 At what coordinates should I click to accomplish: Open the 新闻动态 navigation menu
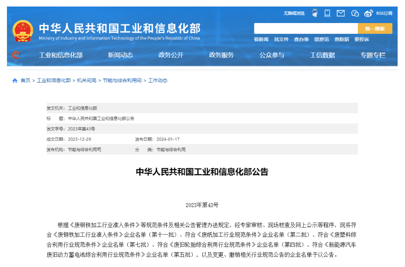click(120, 55)
